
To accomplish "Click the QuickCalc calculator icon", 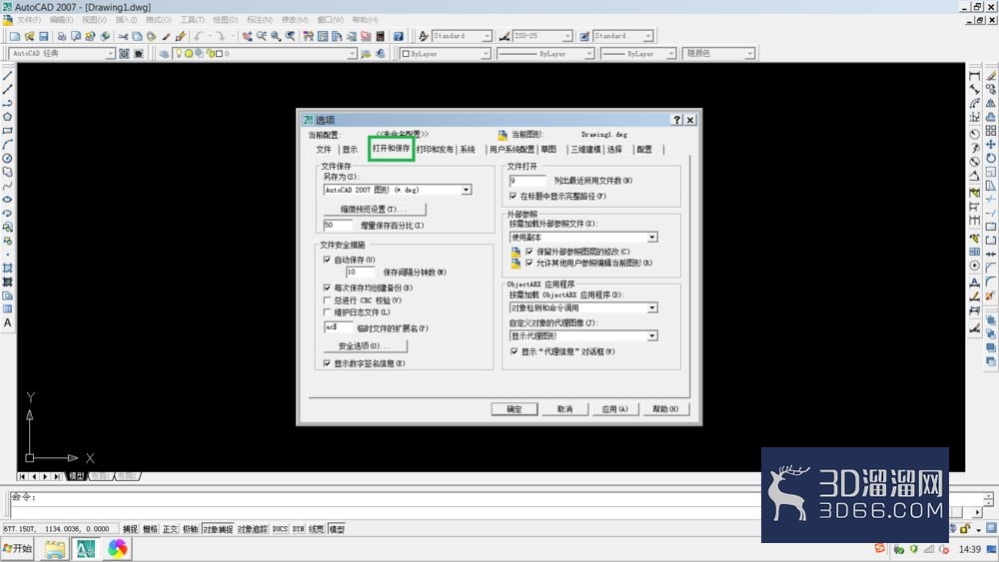I will pos(381,36).
